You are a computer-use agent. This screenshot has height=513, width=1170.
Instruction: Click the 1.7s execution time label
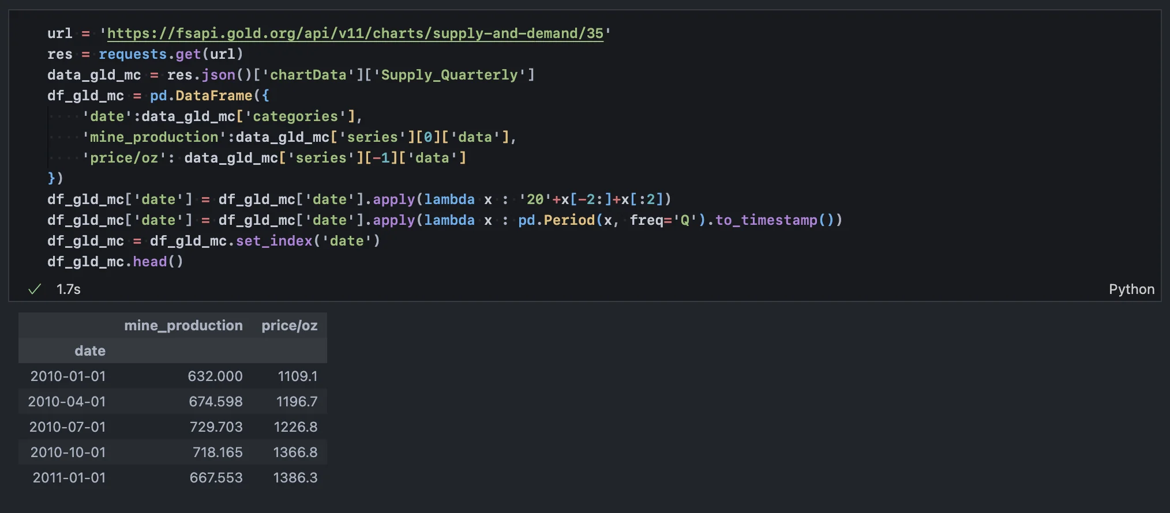[68, 289]
